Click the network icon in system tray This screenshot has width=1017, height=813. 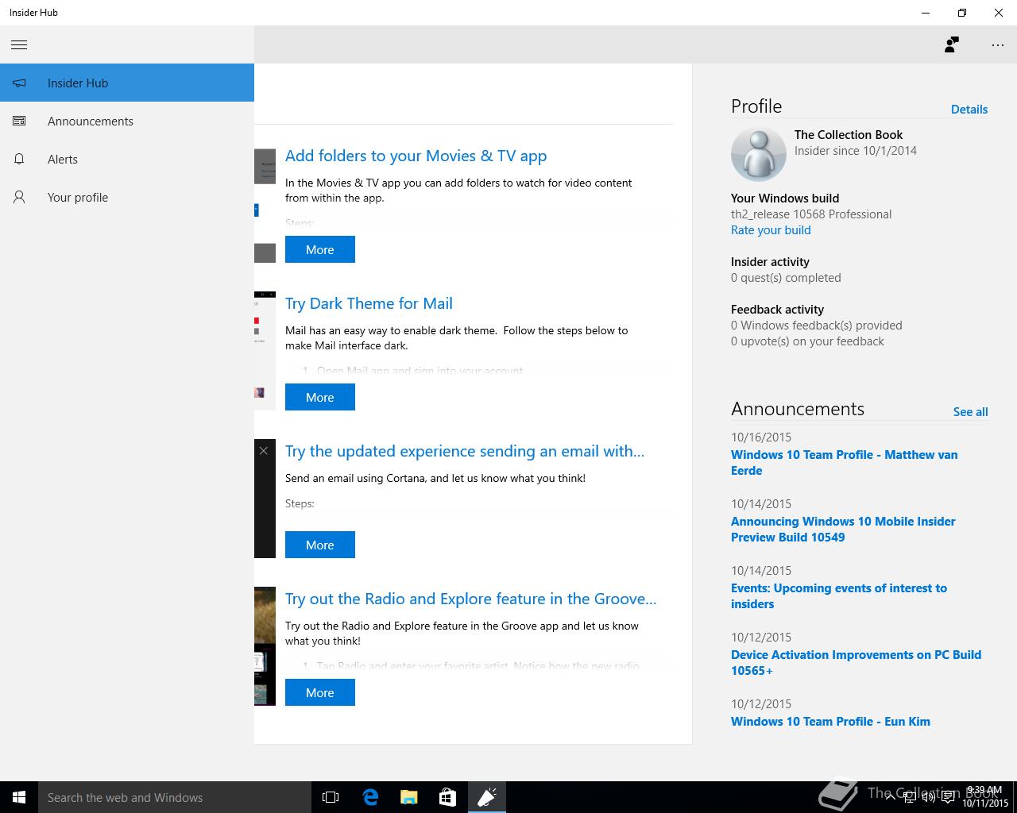point(911,797)
